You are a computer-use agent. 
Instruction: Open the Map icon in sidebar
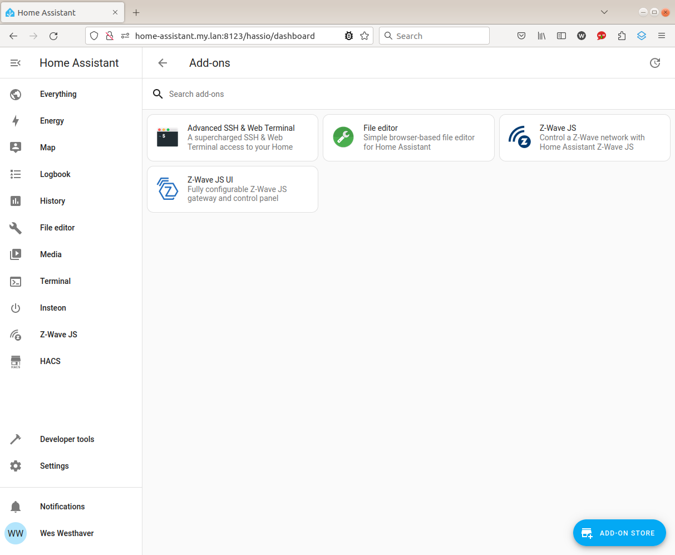click(x=16, y=148)
